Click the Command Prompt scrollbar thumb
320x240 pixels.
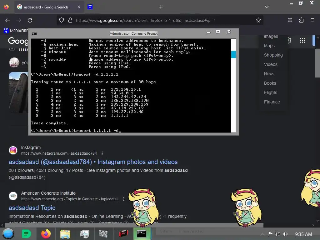[x=234, y=54]
